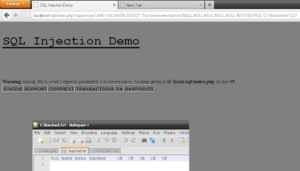
Task: Open the View menu in Notepad++
Action: point(74,133)
